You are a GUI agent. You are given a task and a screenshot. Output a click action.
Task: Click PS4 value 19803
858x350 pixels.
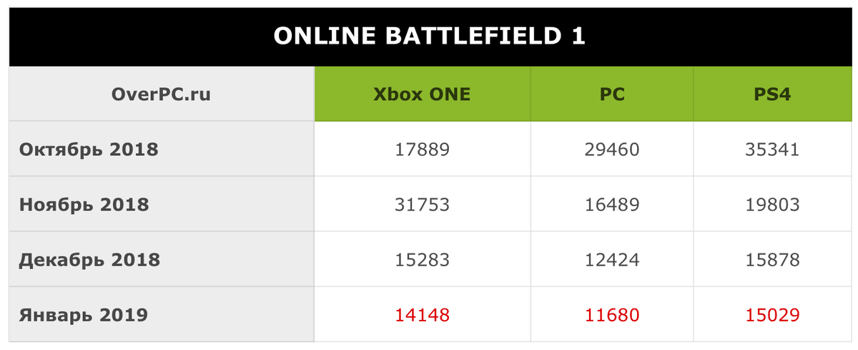772,205
